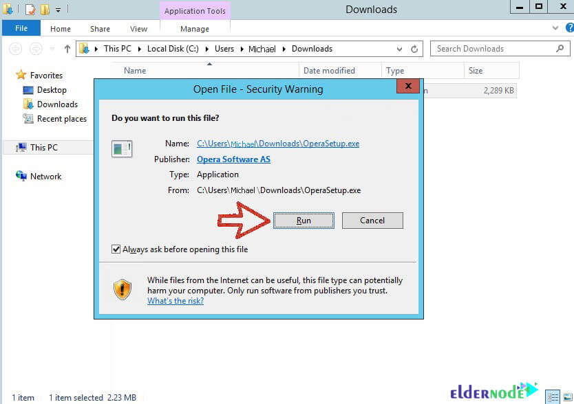This screenshot has width=574, height=404.
Task: Switch to the Share ribbon tab
Action: [x=100, y=29]
